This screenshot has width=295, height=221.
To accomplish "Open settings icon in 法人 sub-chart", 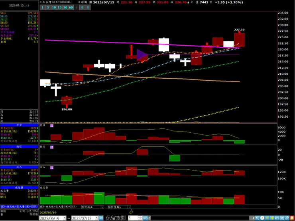I will coord(52,167).
